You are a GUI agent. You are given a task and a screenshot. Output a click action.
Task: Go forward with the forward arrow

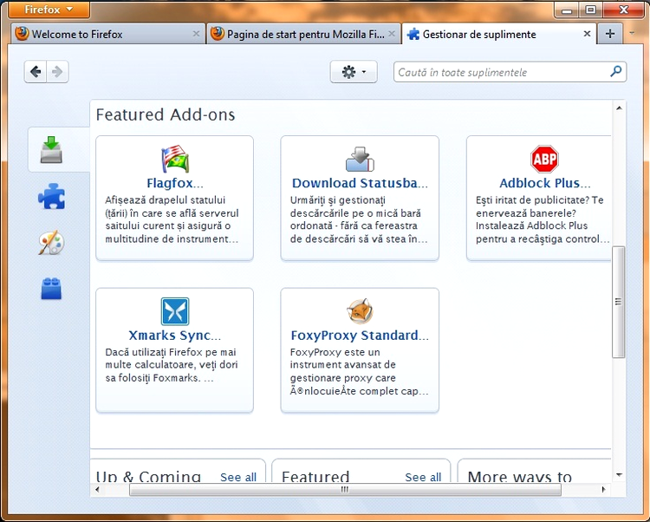pos(57,72)
